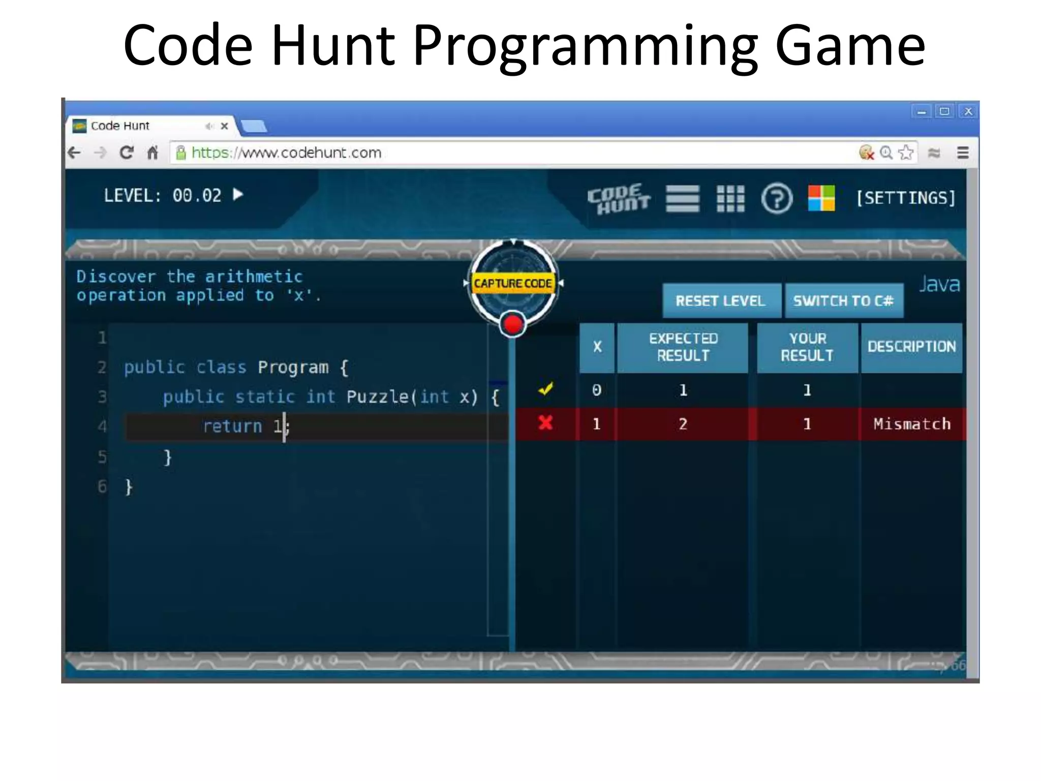Screen dimensions: 1041x781
Task: Click the Microsoft logo icon
Action: [821, 198]
